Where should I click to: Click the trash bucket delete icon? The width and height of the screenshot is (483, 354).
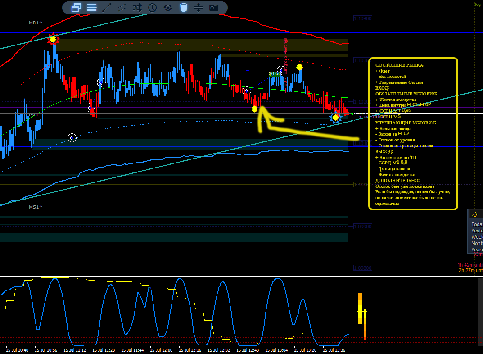(x=184, y=8)
